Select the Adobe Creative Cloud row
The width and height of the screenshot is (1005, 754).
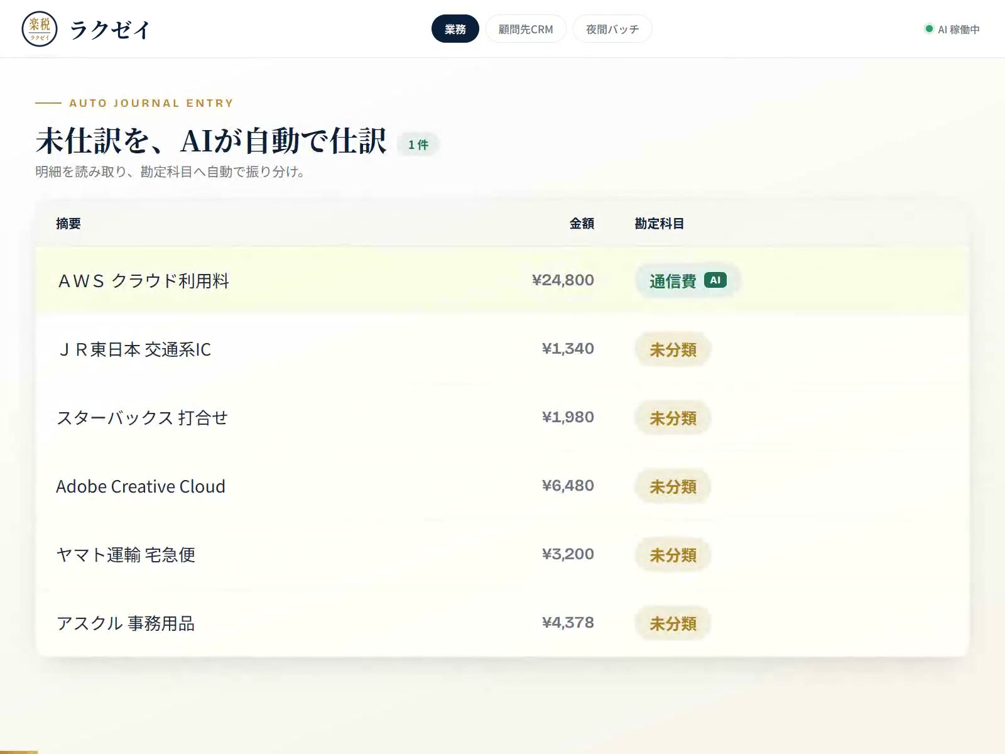(503, 486)
